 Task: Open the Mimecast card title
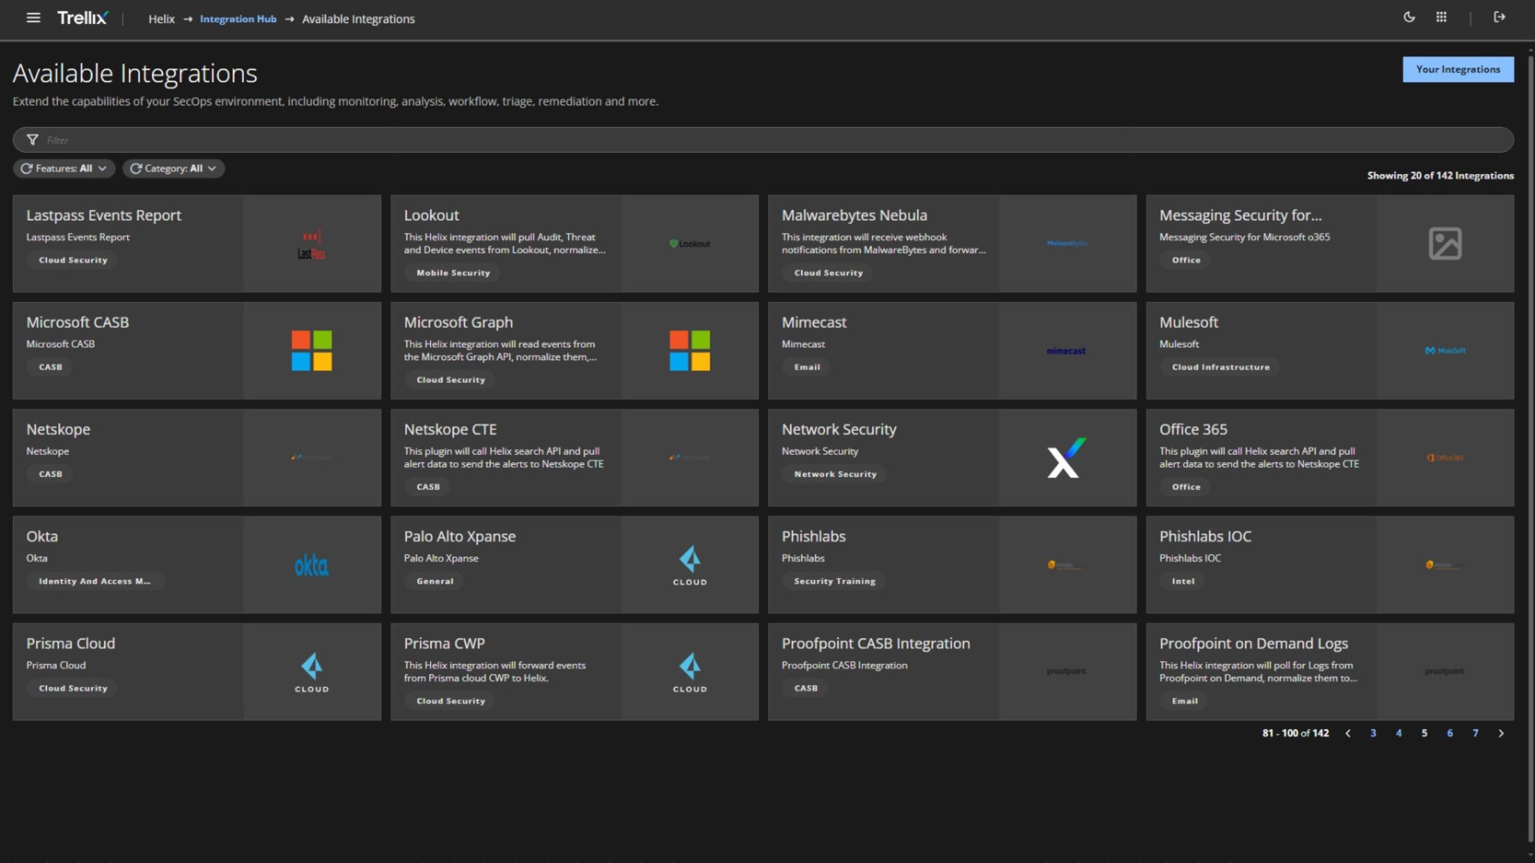[814, 322]
